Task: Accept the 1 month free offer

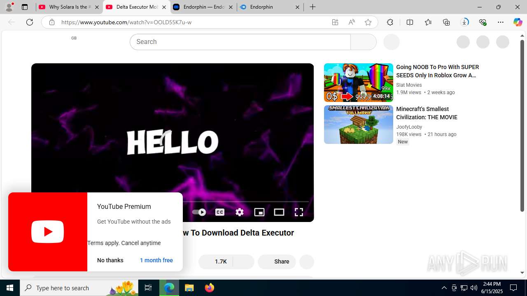Action: click(x=156, y=260)
